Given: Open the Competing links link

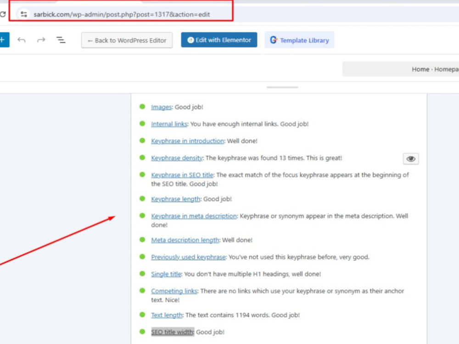Looking at the screenshot, I should [174, 291].
